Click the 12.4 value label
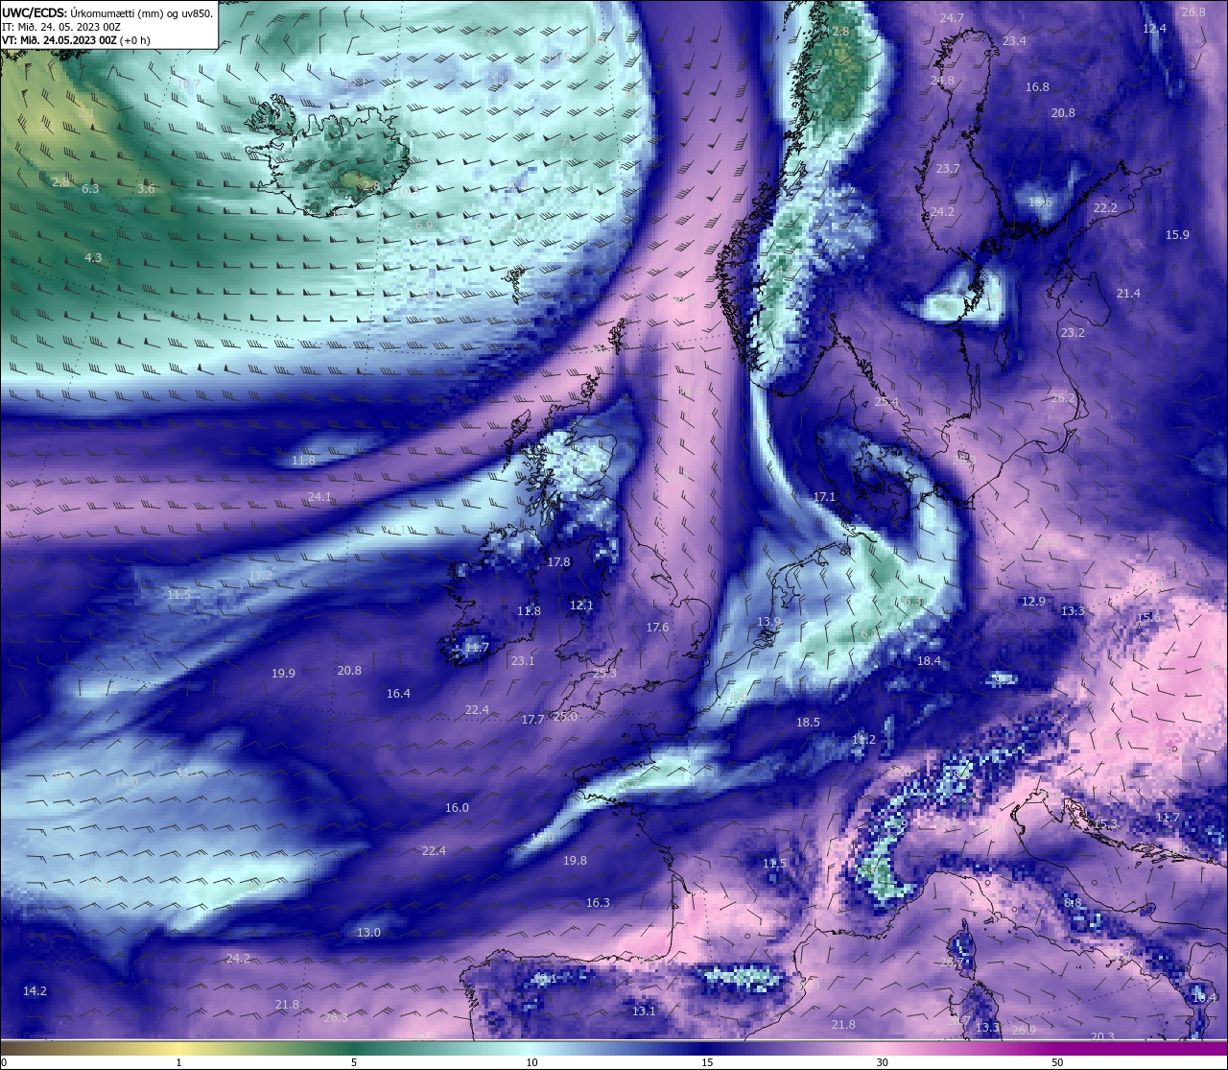 [1154, 29]
